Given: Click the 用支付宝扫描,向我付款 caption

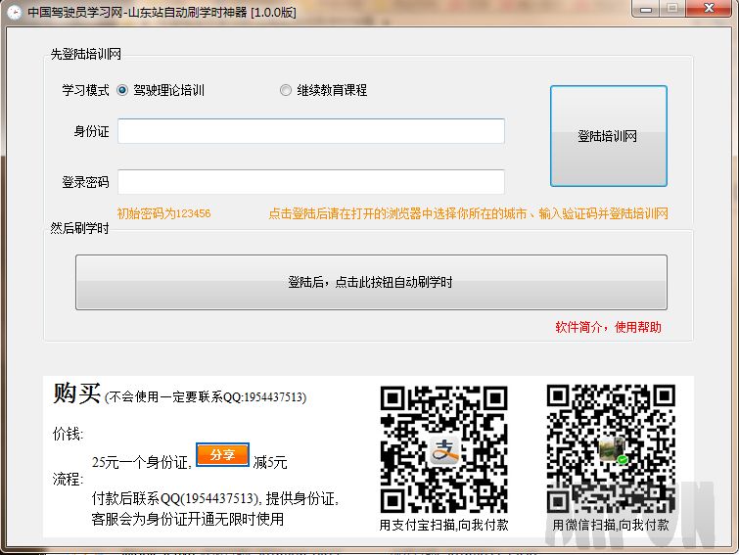Looking at the screenshot, I should click(443, 525).
